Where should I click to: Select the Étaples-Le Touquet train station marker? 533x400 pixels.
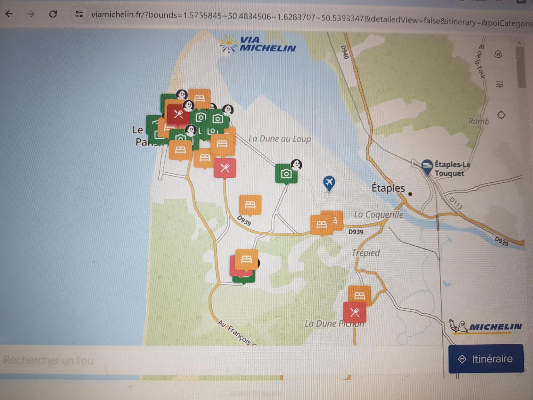[x=427, y=167]
